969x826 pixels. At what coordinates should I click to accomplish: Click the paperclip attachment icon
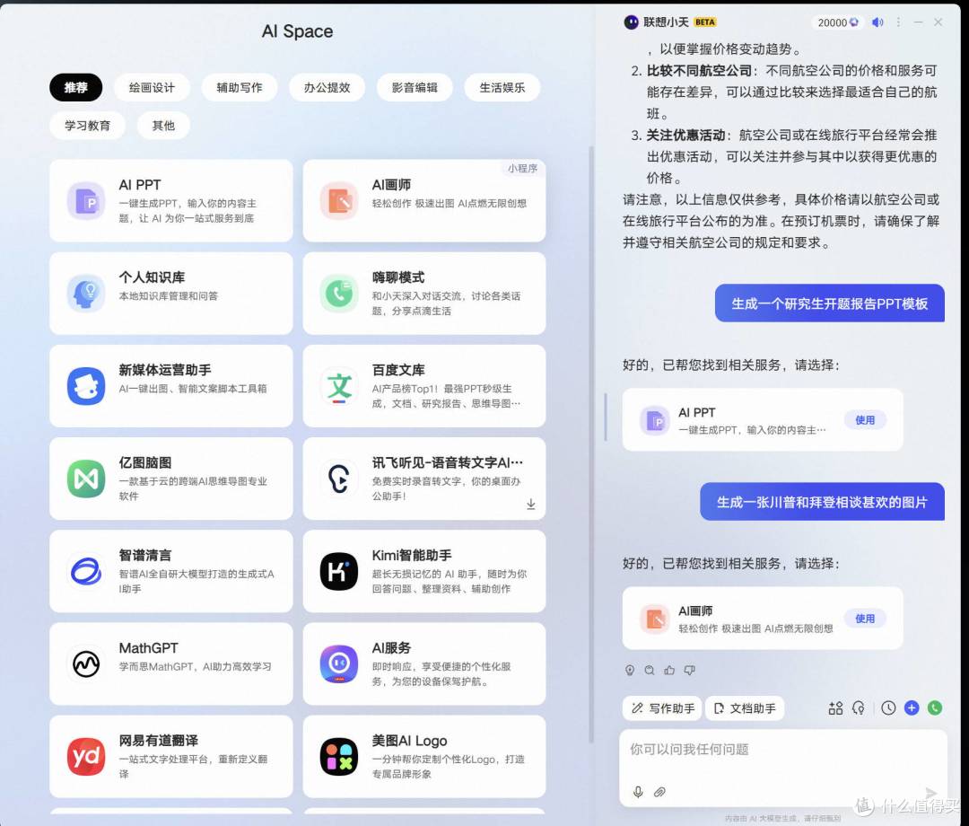click(x=659, y=792)
